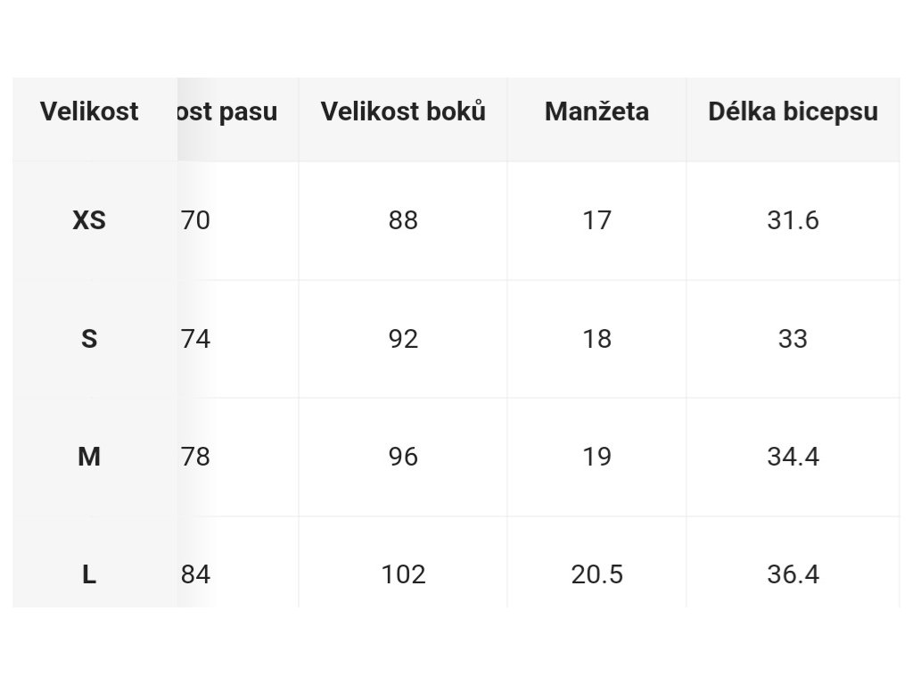Click the hip value 92 cell
Screen dimensions: 913x685
pos(403,339)
